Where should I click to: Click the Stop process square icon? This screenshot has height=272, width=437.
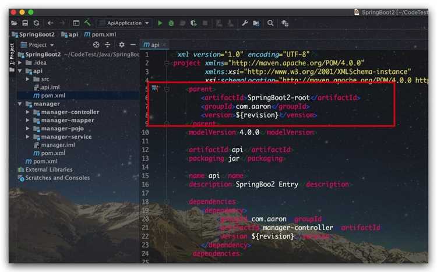pyautogui.click(x=205, y=23)
